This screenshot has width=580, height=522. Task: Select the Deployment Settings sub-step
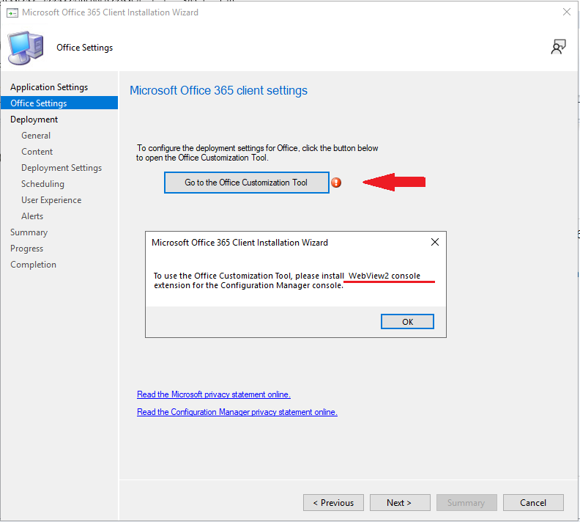62,168
